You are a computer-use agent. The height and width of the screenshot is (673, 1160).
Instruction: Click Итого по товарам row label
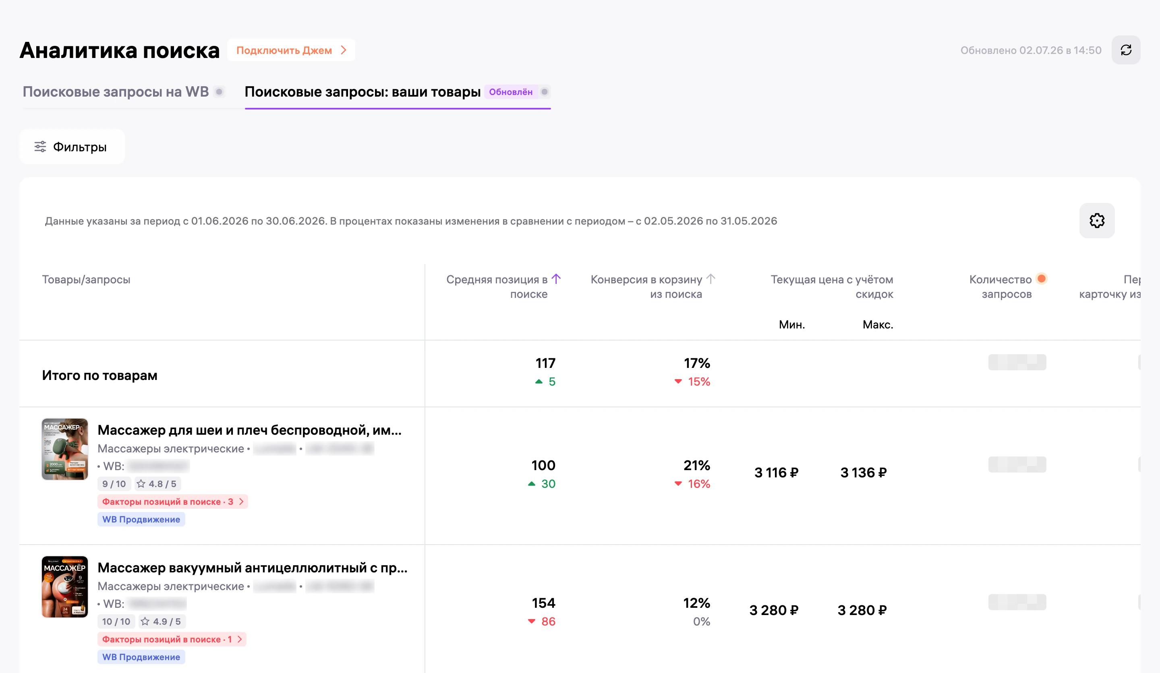tap(99, 376)
